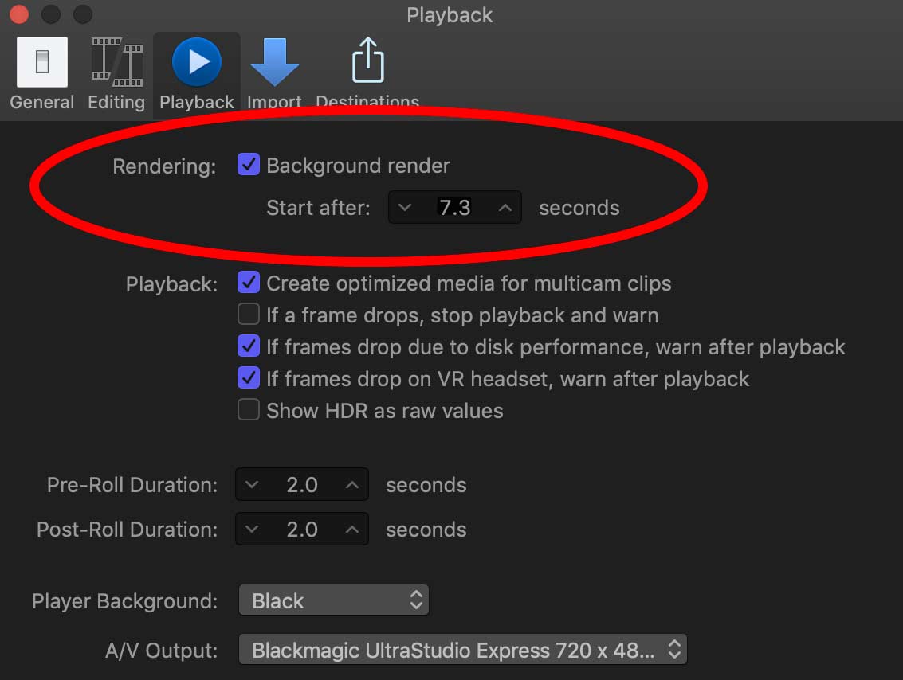Switch to the General tab label
Image resolution: width=903 pixels, height=680 pixels.
pos(42,102)
